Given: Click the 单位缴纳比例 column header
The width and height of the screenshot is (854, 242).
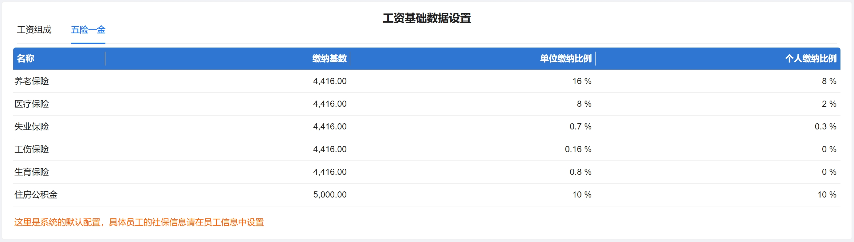Looking at the screenshot, I should click(565, 59).
